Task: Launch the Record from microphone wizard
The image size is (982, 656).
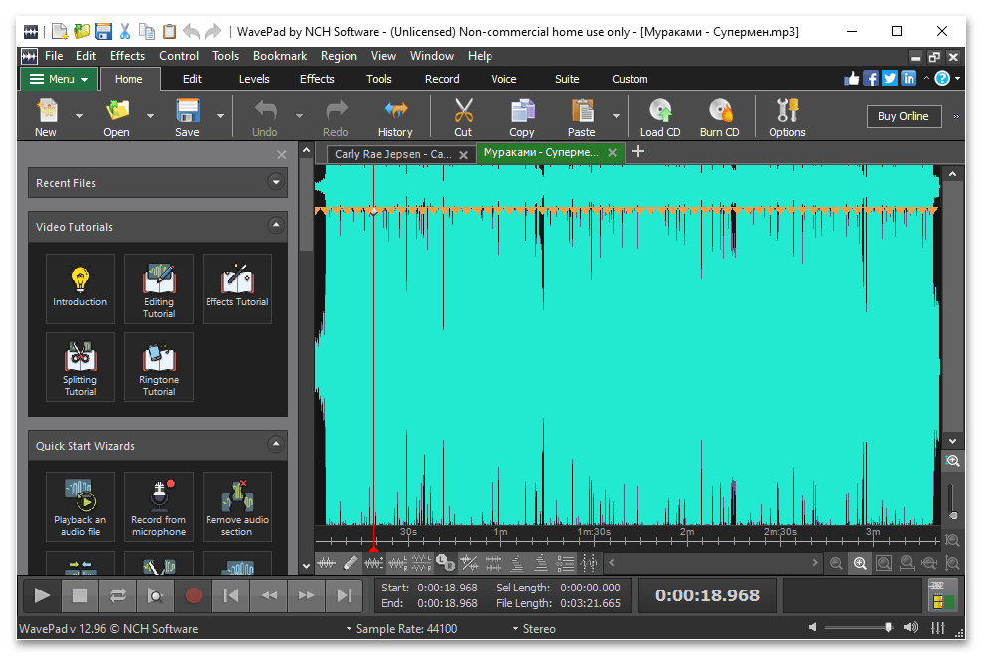Action: click(x=159, y=506)
